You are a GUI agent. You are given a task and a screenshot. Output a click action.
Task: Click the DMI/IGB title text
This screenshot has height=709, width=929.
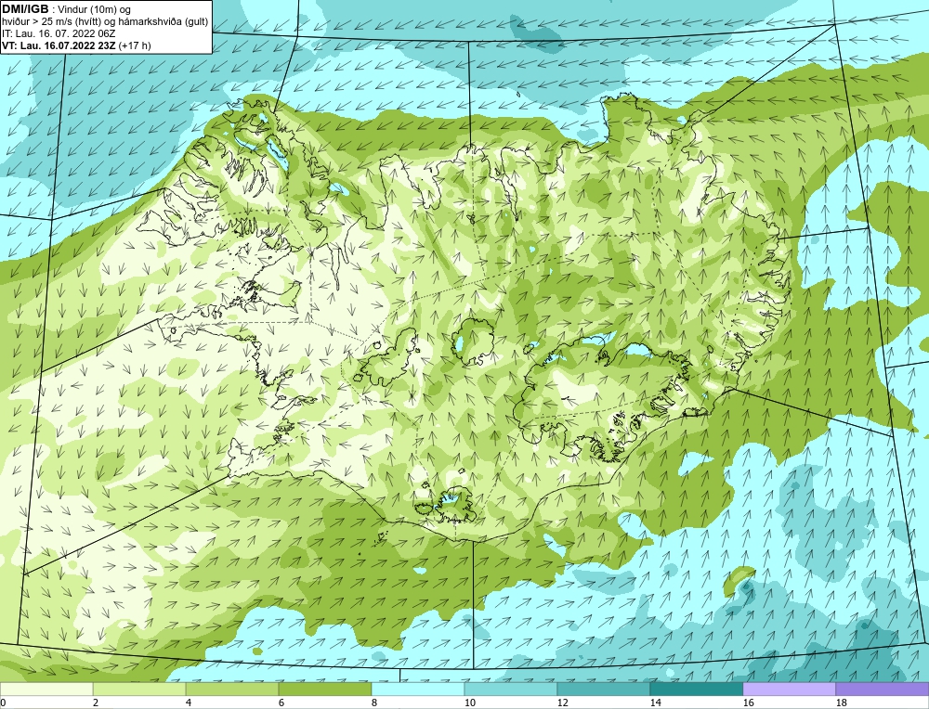pyautogui.click(x=25, y=9)
